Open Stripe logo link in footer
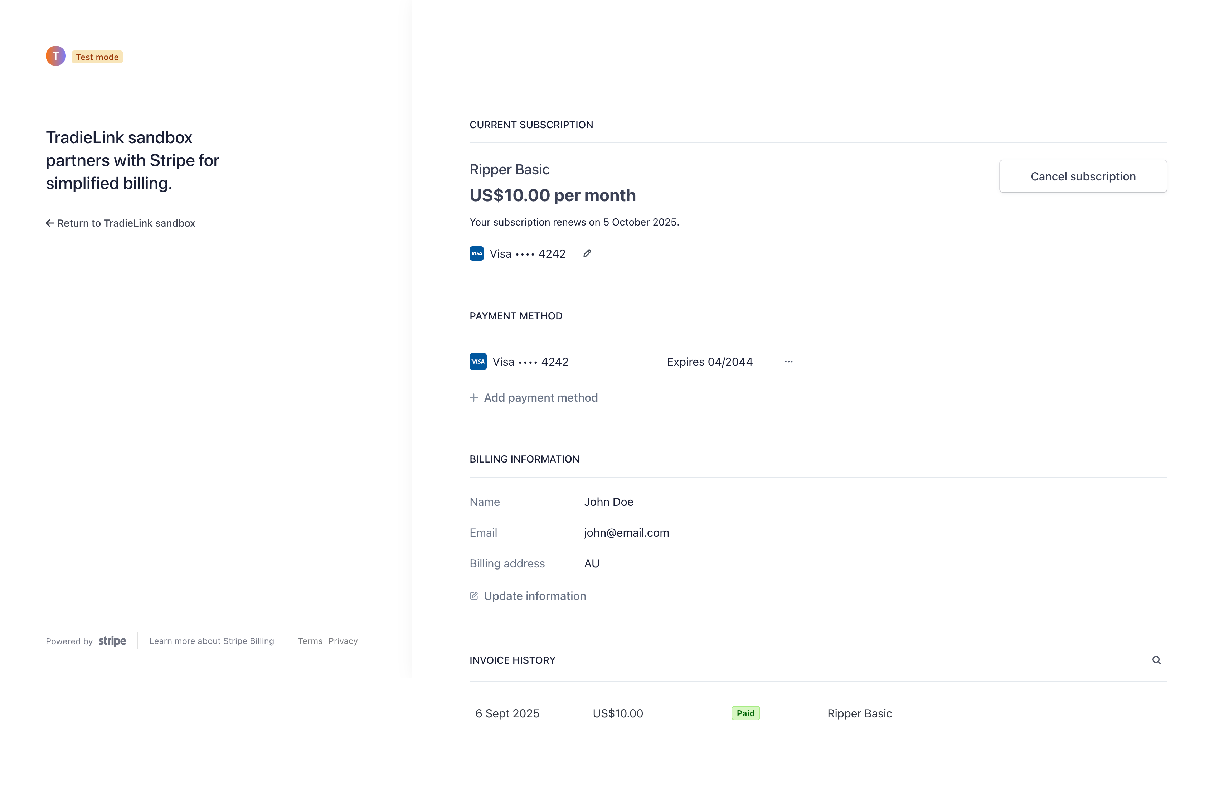1224x799 pixels. point(112,641)
